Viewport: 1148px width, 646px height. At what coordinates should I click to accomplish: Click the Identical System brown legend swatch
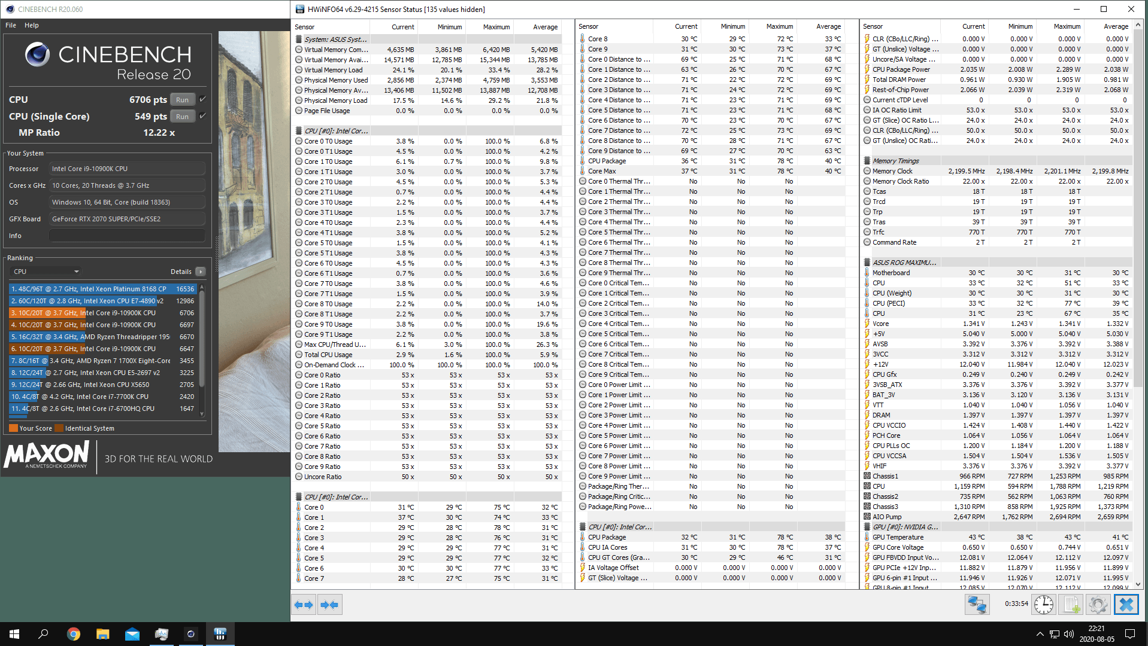pos(59,428)
